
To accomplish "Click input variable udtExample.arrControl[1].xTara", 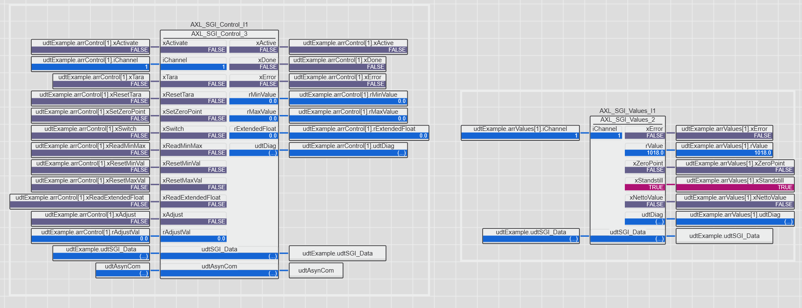I will point(101,81).
